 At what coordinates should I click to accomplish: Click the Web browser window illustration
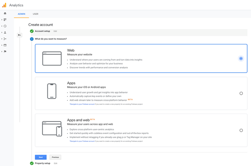52,58
